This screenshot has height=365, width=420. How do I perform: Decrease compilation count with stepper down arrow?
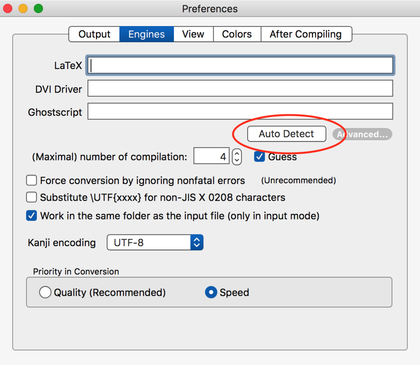pos(237,160)
